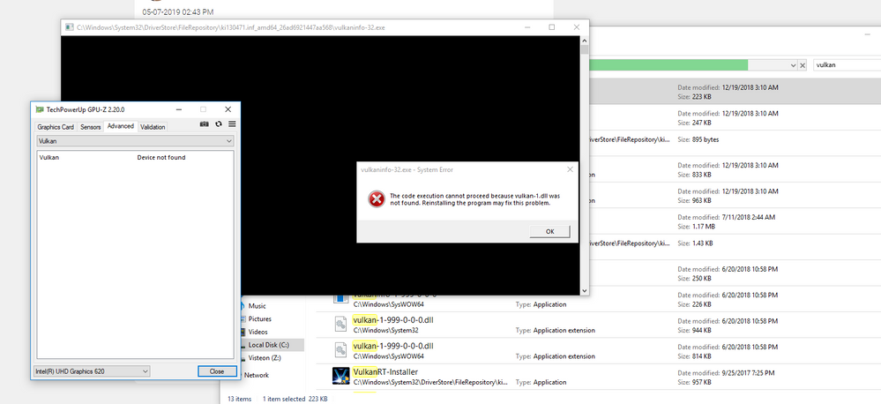The width and height of the screenshot is (881, 404).
Task: Click the Close button in GPU-Z
Action: pos(216,371)
